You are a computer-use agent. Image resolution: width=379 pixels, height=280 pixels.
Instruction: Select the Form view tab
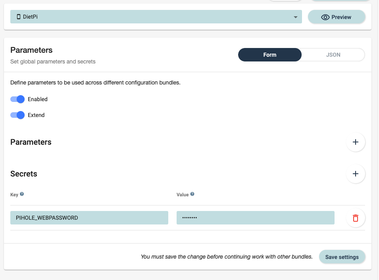coord(270,55)
